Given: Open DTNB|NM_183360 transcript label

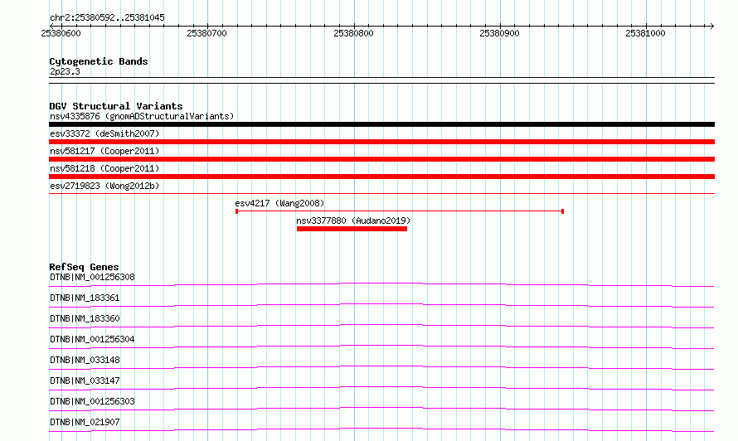Looking at the screenshot, I should [85, 318].
